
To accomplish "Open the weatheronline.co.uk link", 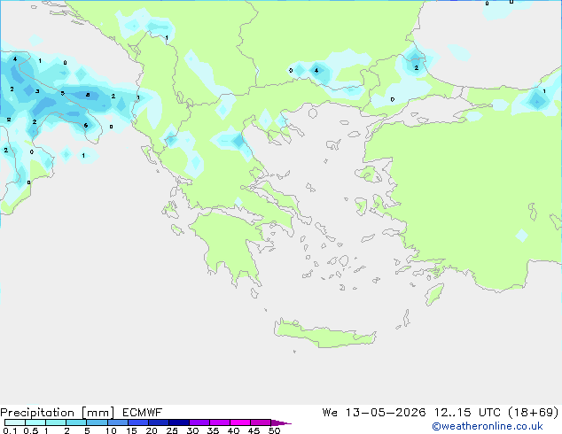I will click(x=488, y=426).
